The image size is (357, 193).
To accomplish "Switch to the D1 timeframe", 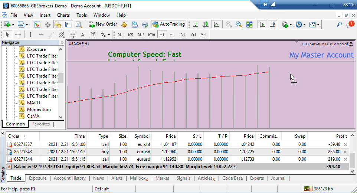I will click(x=183, y=35).
